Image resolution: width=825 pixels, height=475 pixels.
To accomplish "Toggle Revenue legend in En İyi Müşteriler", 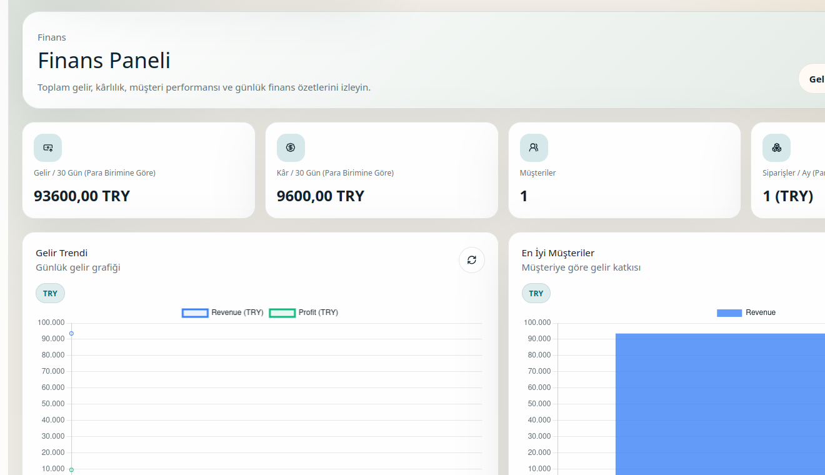I will (x=746, y=312).
